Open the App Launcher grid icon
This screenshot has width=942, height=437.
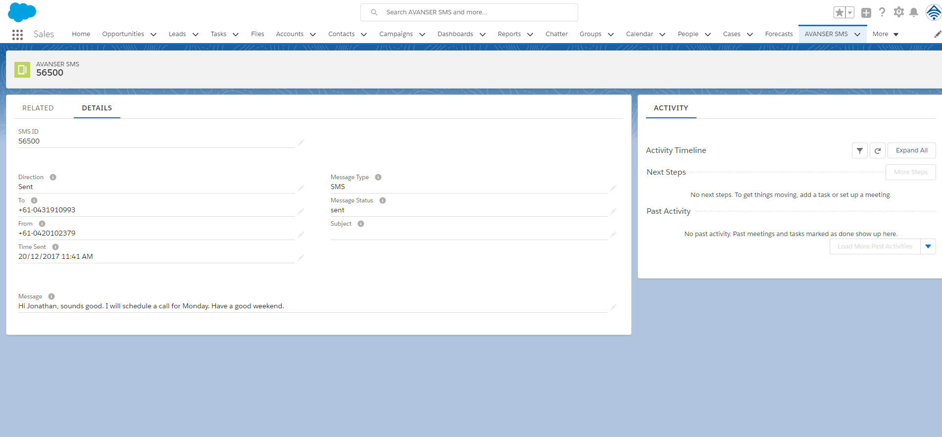click(17, 34)
